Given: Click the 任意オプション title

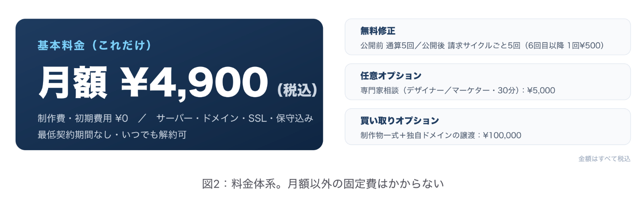Looking at the screenshot, I should tap(391, 76).
